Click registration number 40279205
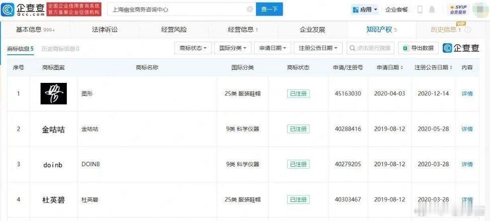 (x=348, y=164)
